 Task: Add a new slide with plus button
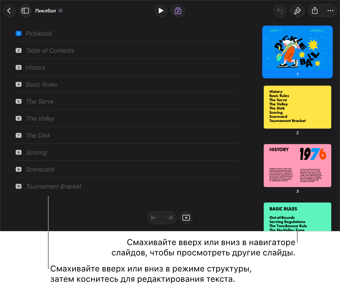tap(186, 217)
